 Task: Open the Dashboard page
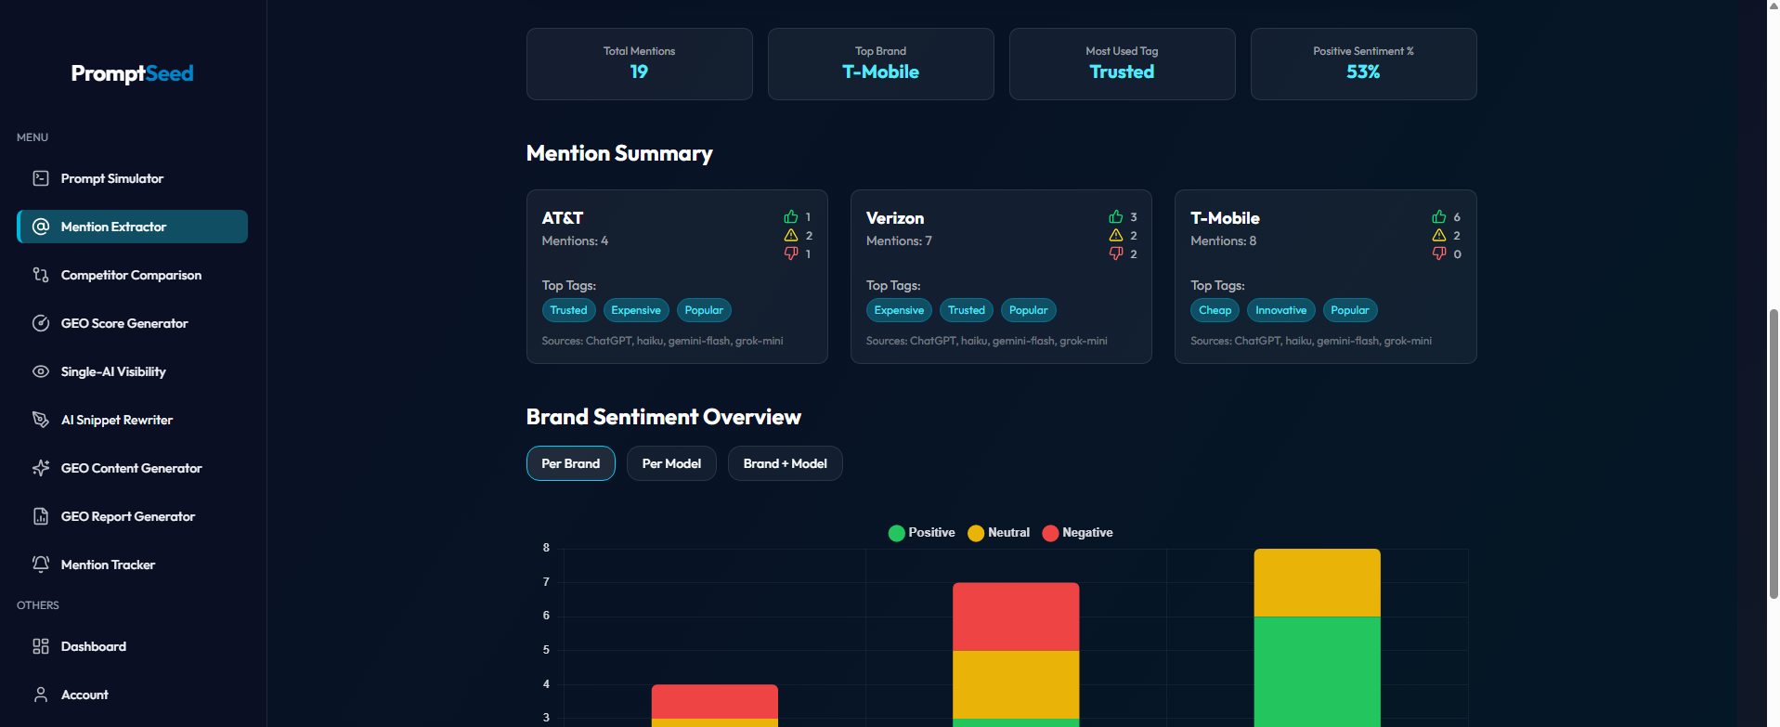[x=132, y=646]
